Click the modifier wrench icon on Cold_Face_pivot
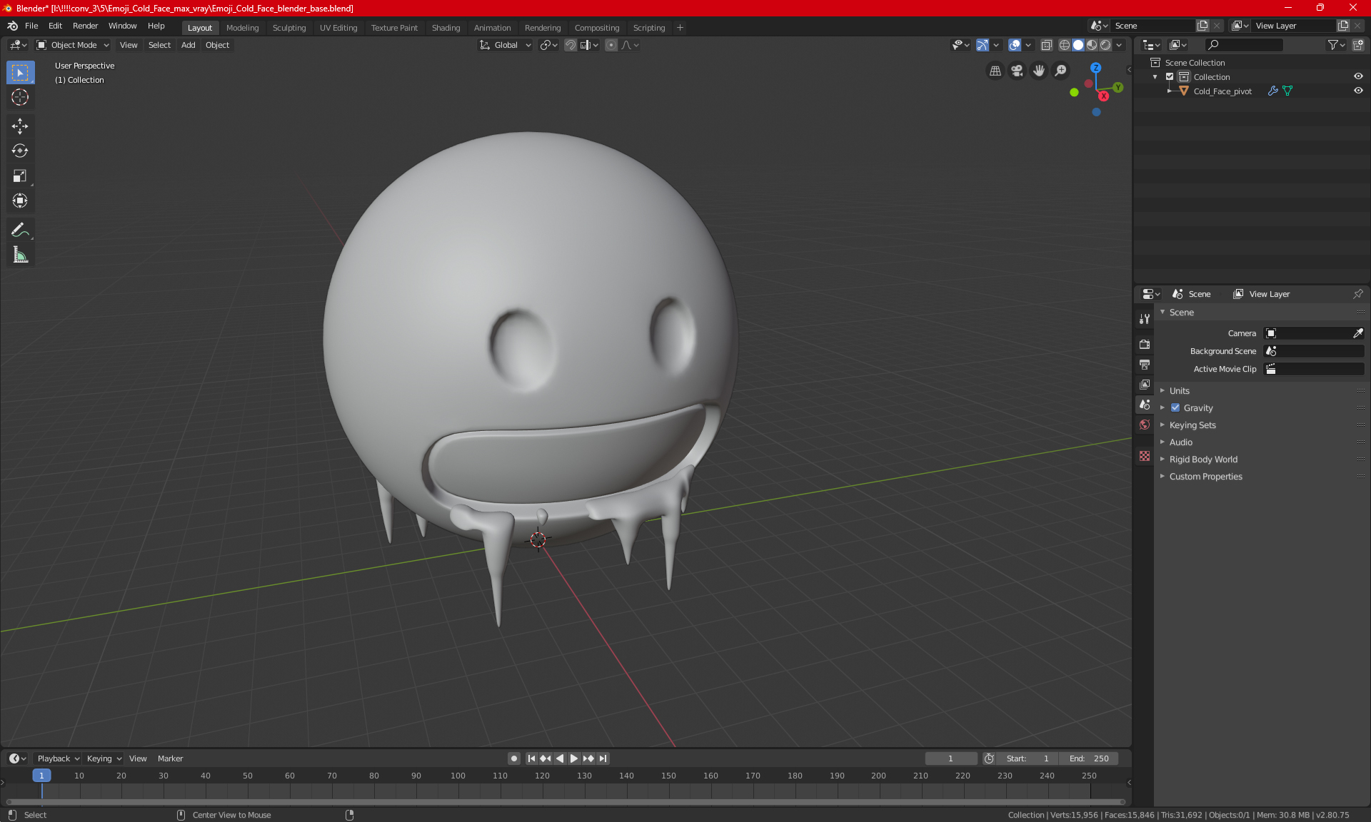 [1272, 91]
